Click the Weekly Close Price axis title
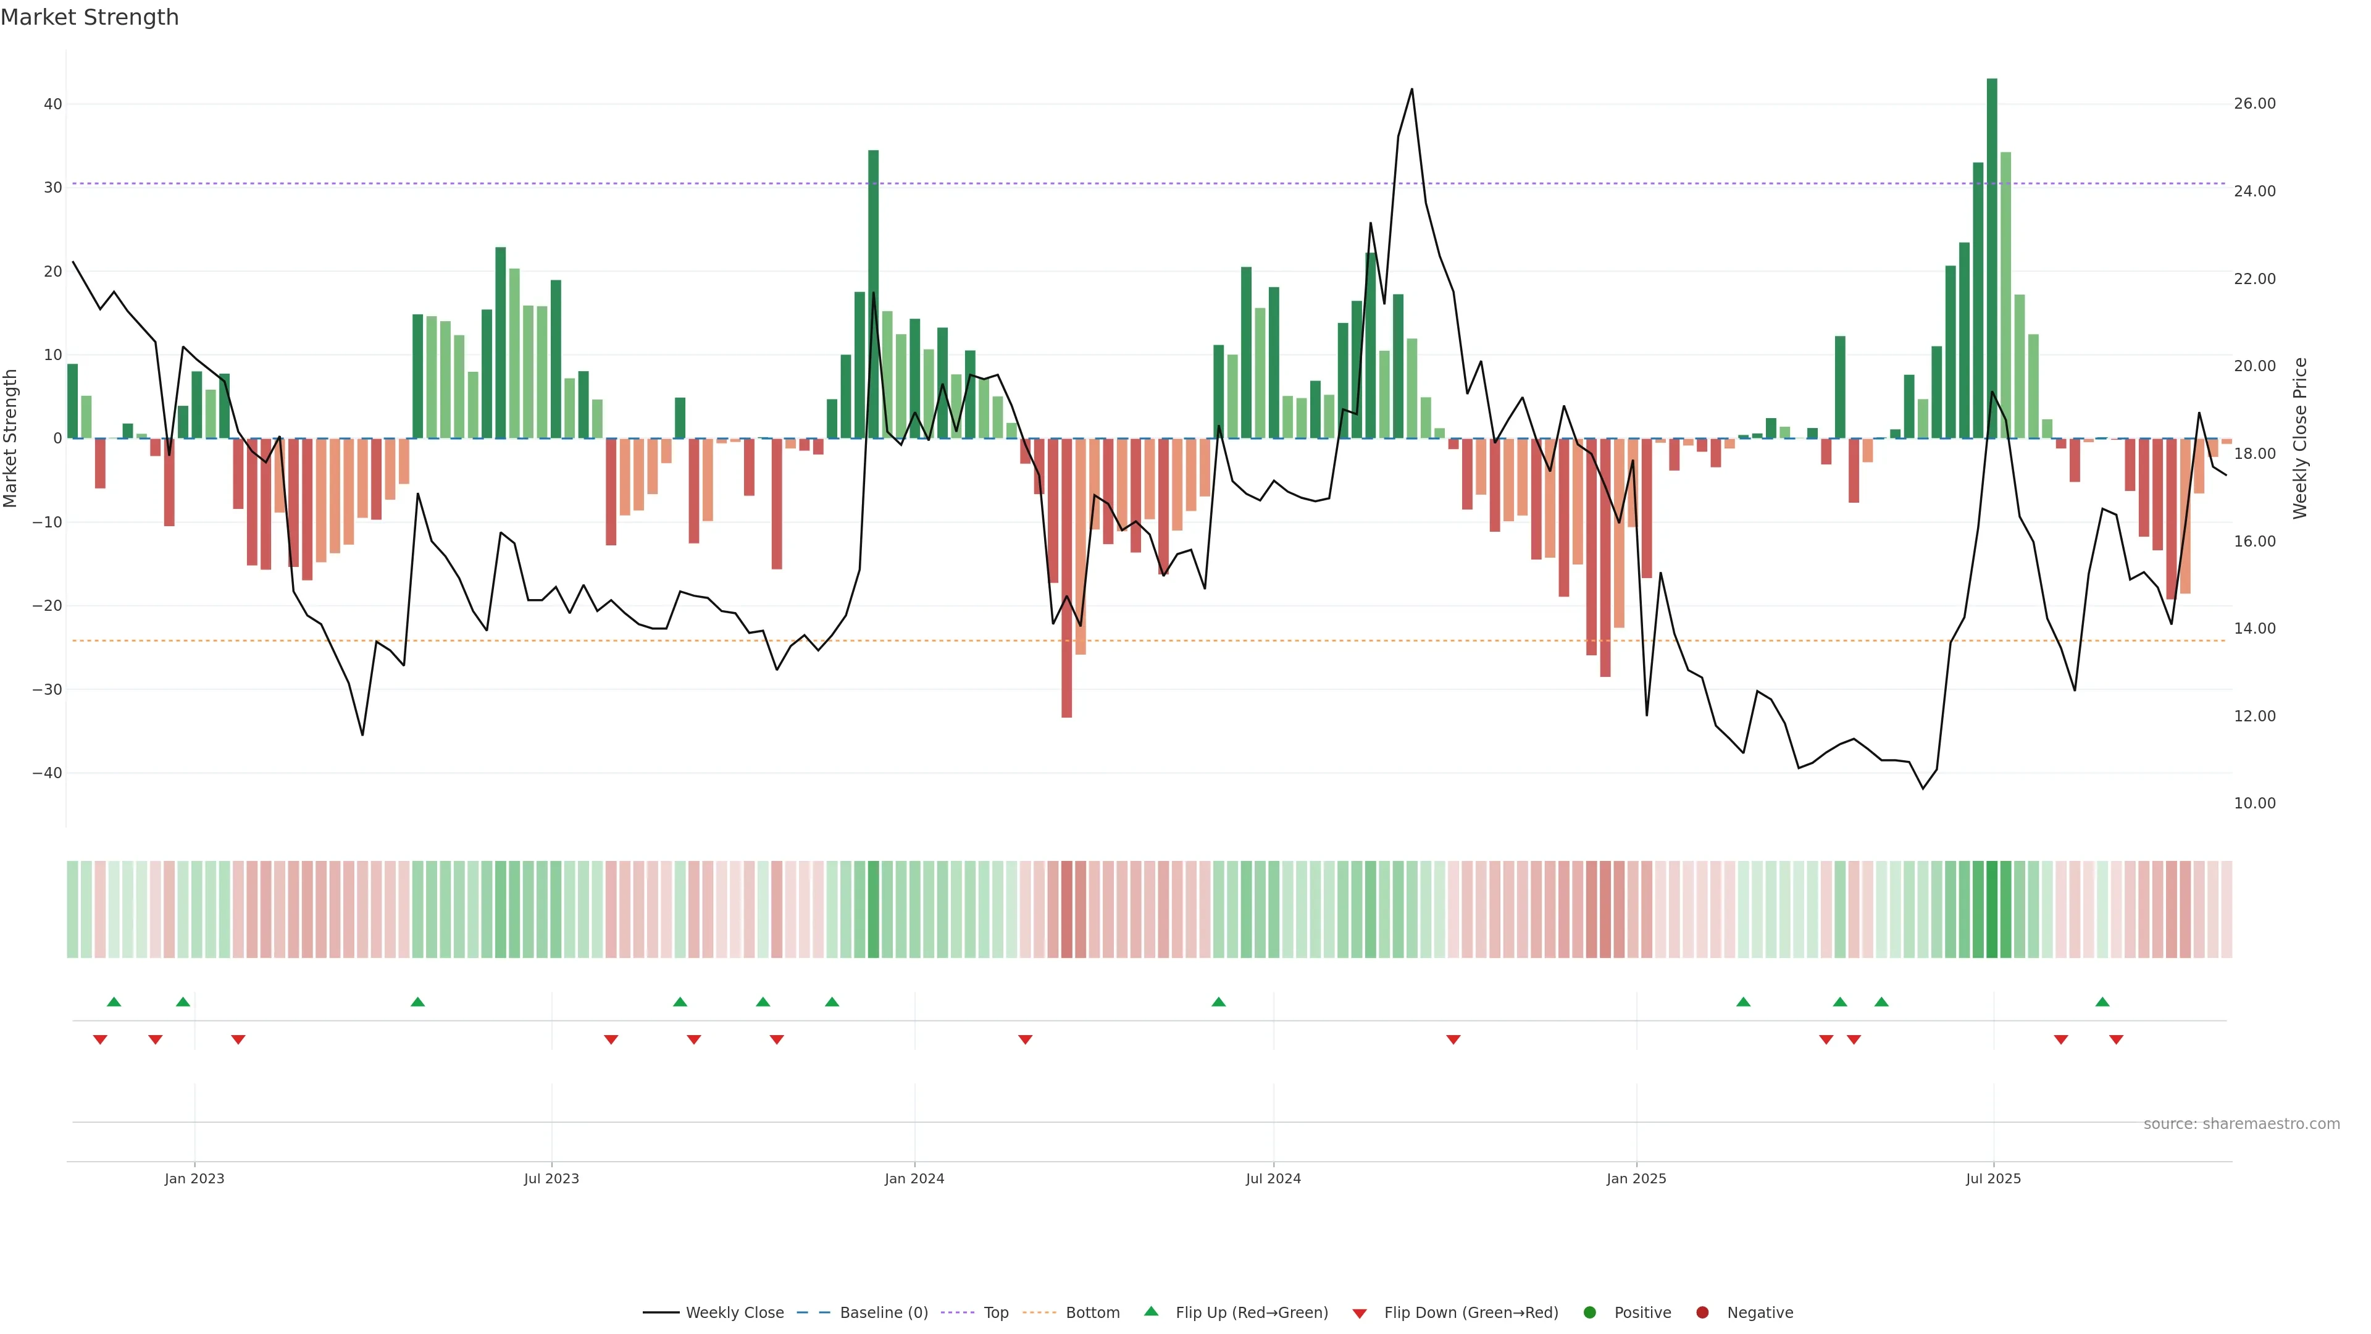Viewport: 2371px width, 1334px height. [x=2300, y=438]
